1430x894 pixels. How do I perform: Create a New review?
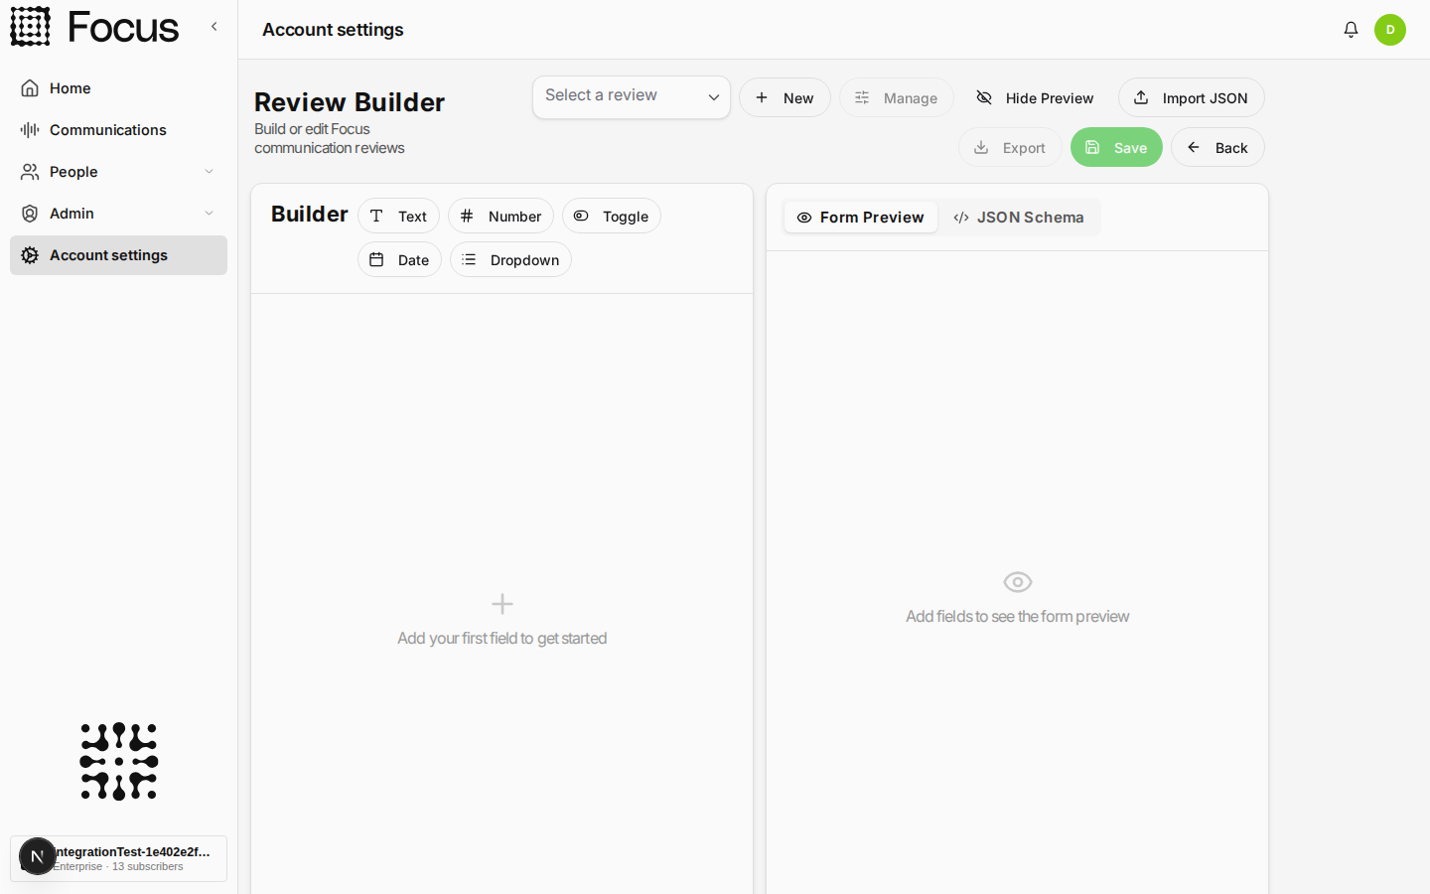point(785,97)
